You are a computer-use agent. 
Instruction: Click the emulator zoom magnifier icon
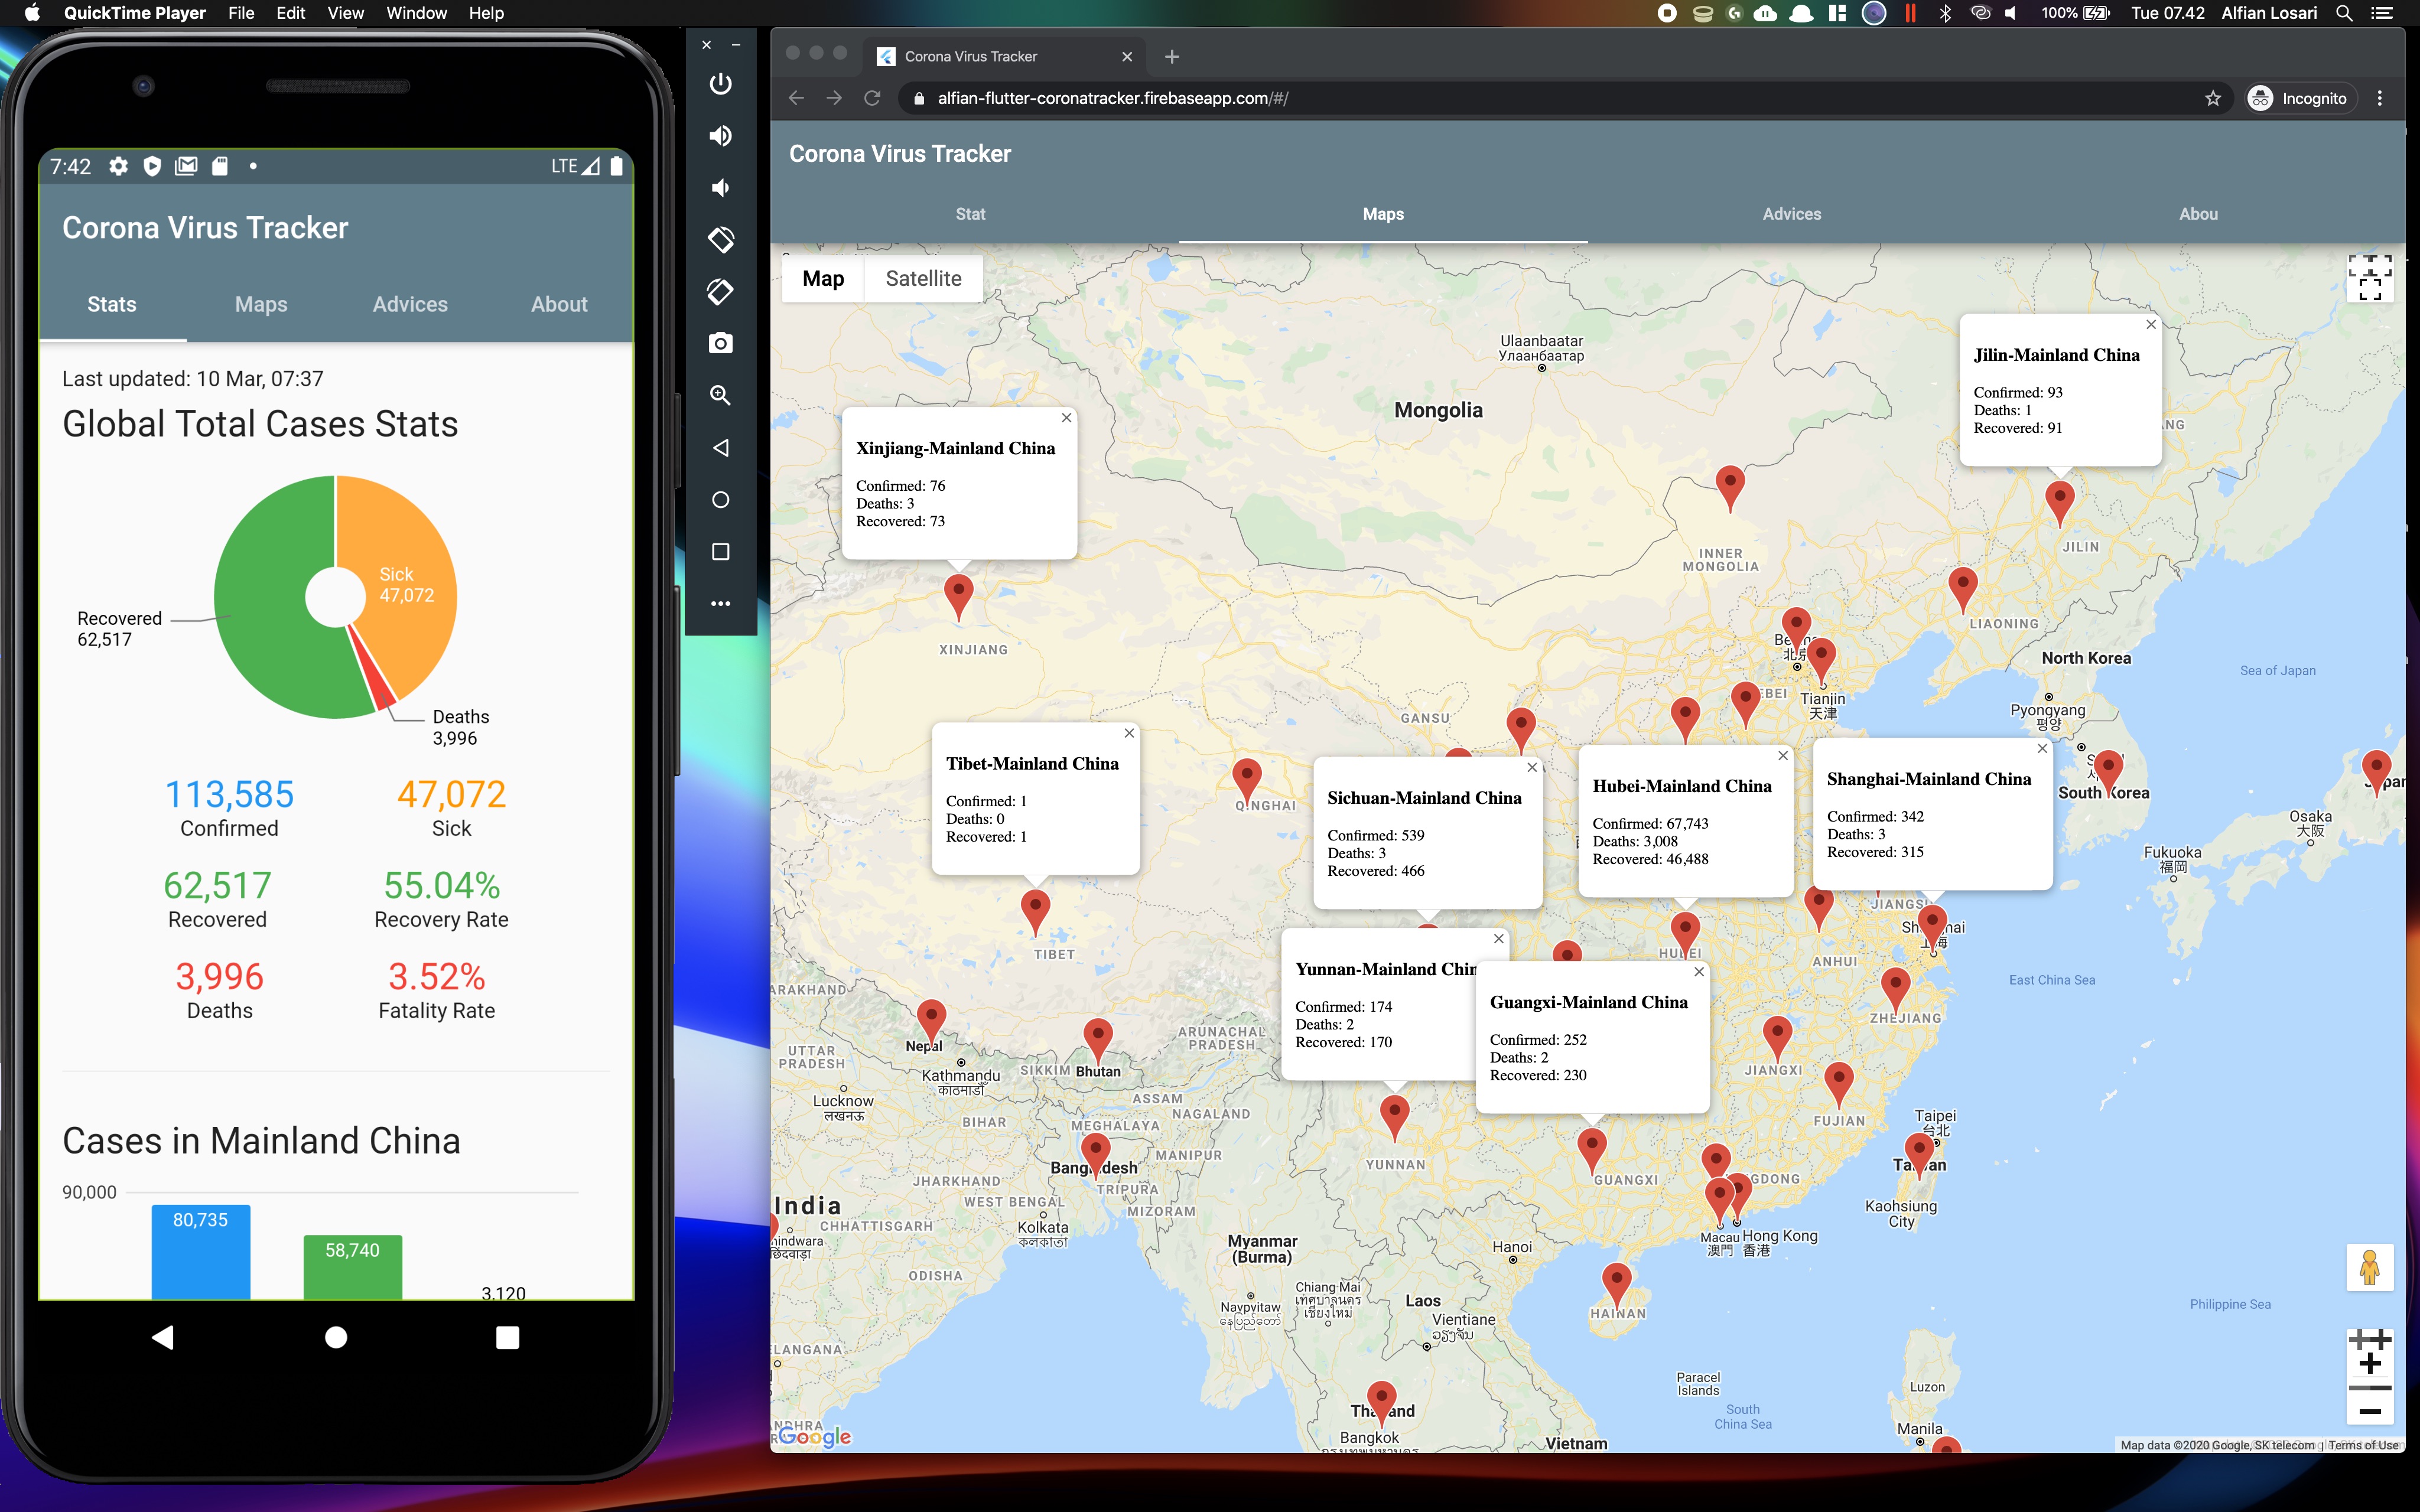click(x=720, y=395)
